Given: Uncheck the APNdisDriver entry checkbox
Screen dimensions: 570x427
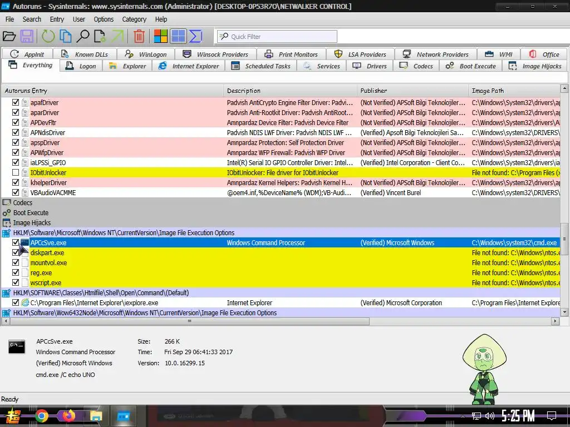Looking at the screenshot, I should tap(15, 132).
